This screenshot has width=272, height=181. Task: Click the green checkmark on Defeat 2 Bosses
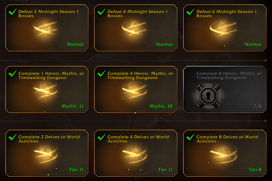12,12
